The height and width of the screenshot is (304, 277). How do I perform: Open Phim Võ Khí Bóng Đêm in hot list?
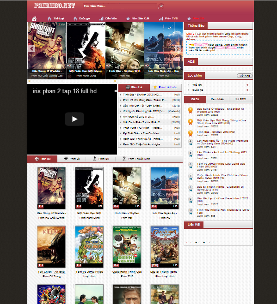(x=144, y=100)
